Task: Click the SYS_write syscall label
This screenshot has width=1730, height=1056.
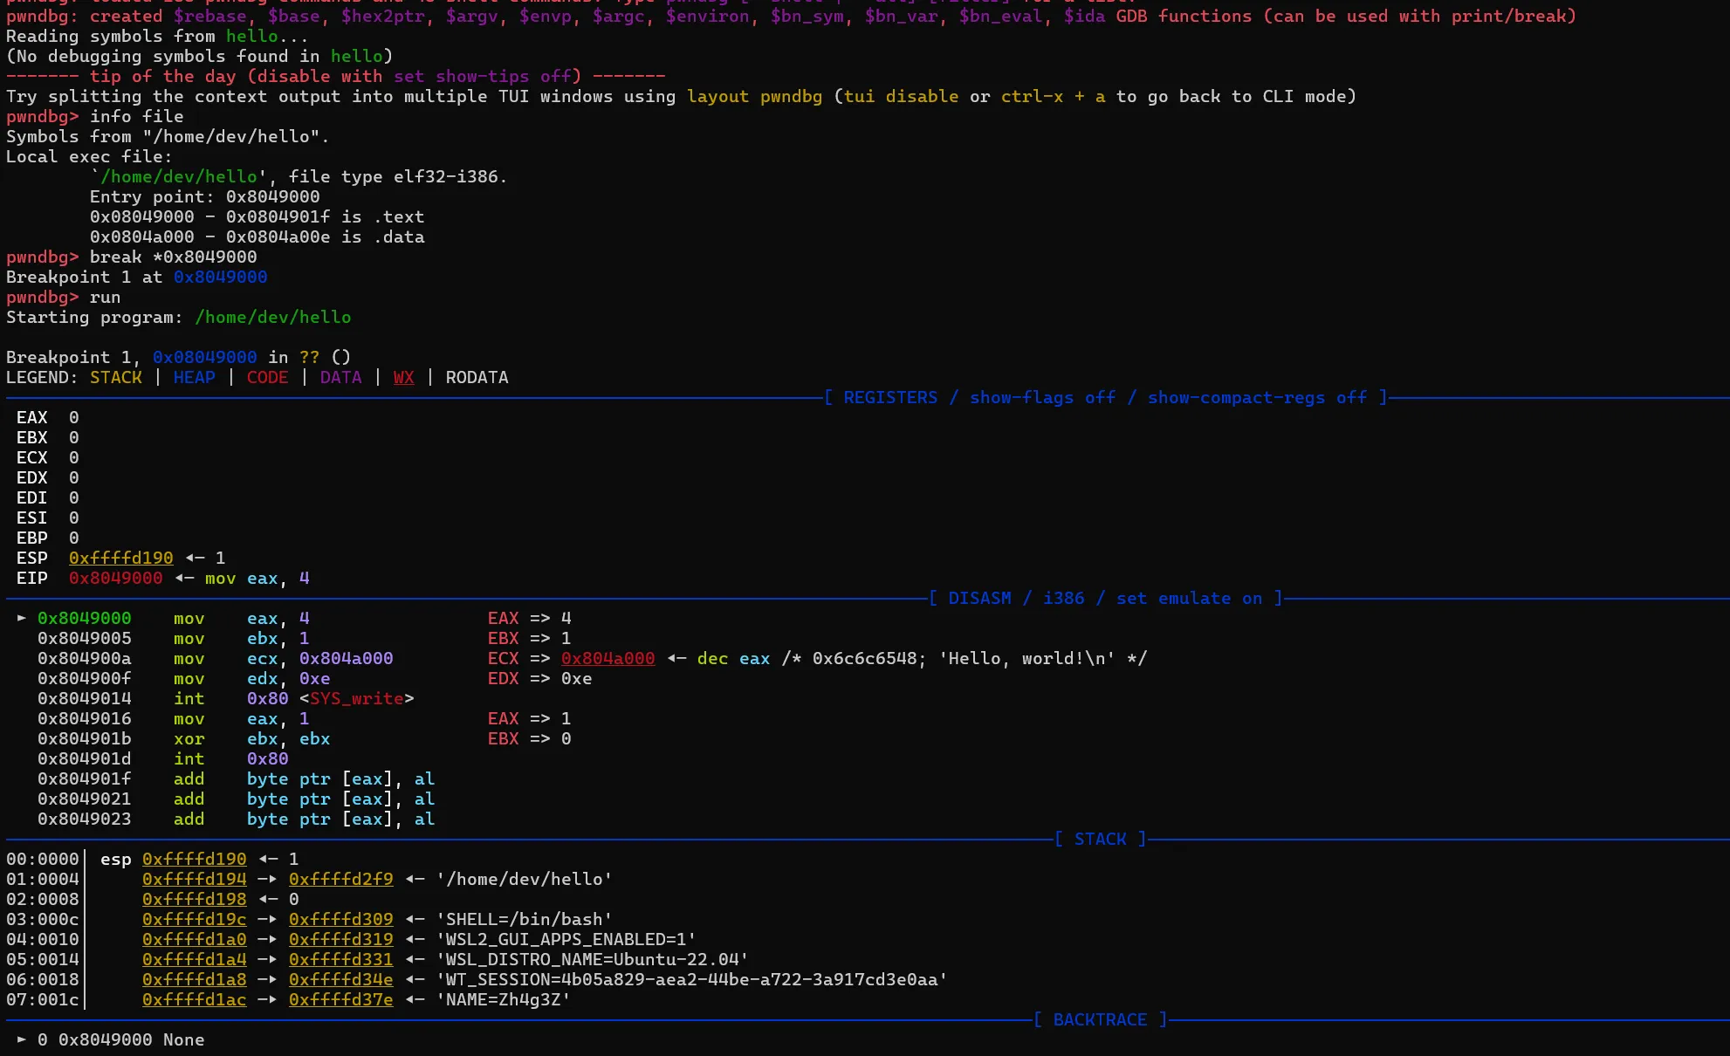Action: pos(356,698)
